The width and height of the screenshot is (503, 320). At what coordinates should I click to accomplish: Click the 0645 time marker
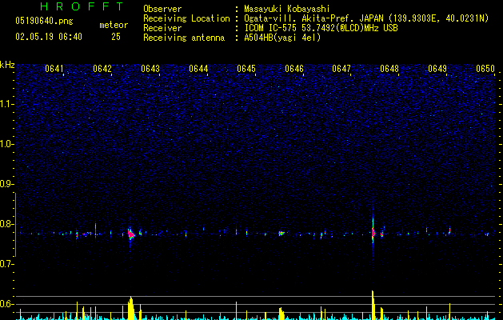[x=246, y=69]
